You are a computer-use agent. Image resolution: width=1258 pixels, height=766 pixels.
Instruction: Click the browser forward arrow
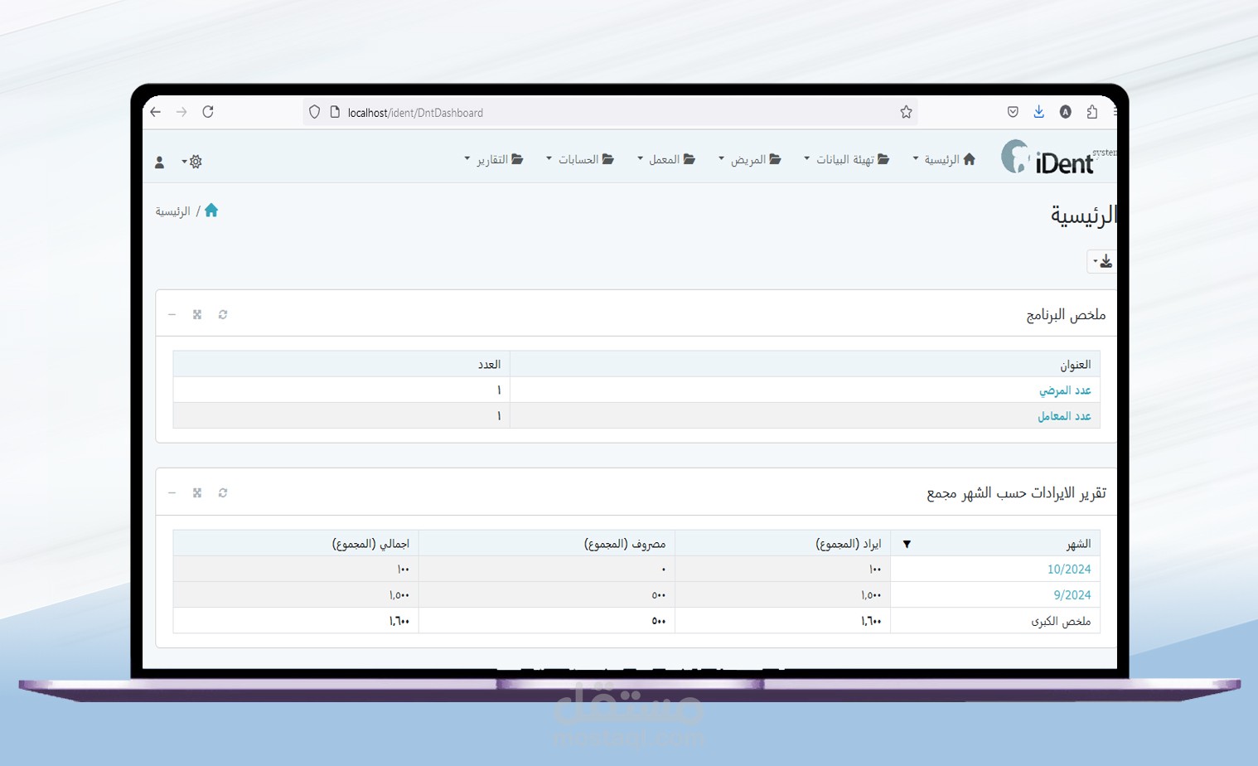point(181,112)
